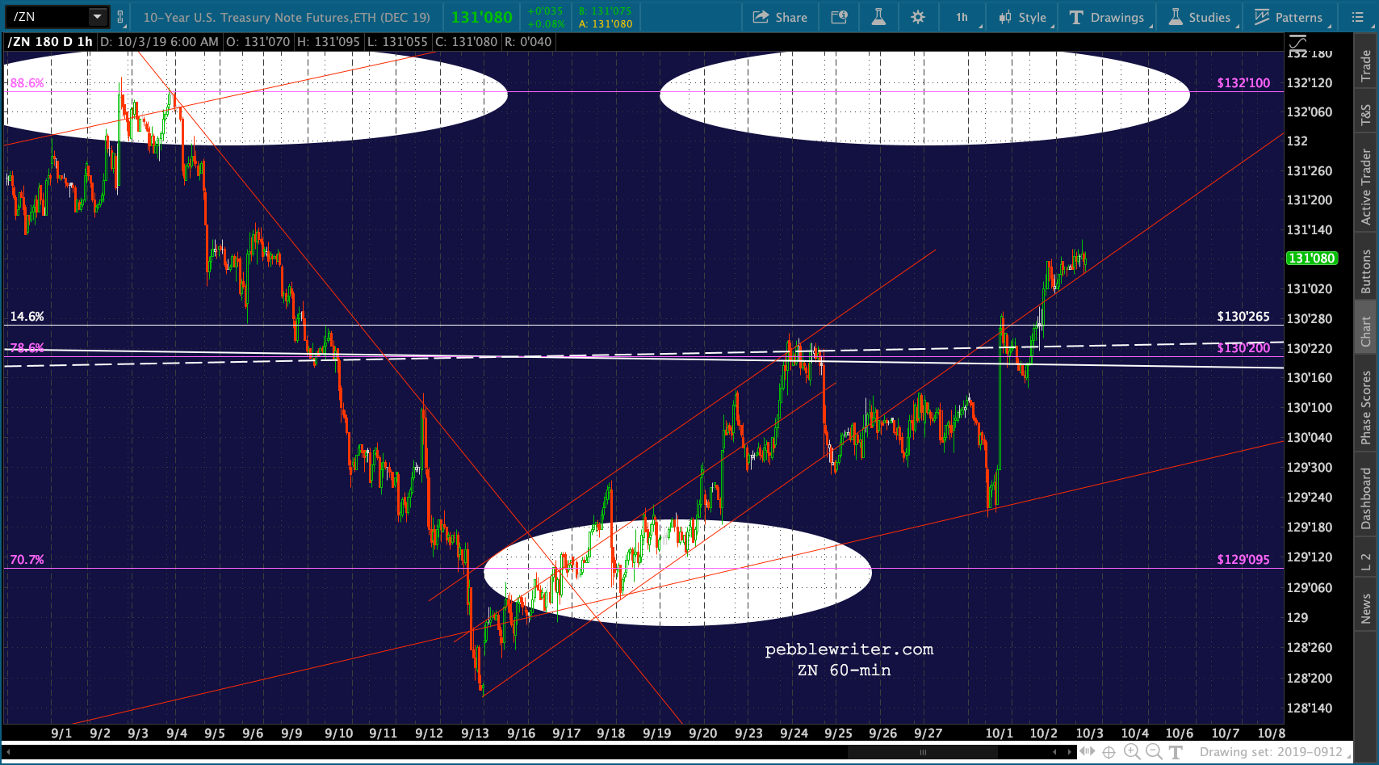Click the $132'100 price level label
The width and height of the screenshot is (1379, 765).
point(1243,82)
